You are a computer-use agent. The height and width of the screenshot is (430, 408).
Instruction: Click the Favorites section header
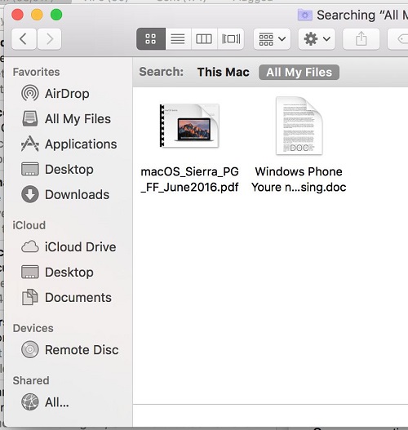click(x=36, y=72)
